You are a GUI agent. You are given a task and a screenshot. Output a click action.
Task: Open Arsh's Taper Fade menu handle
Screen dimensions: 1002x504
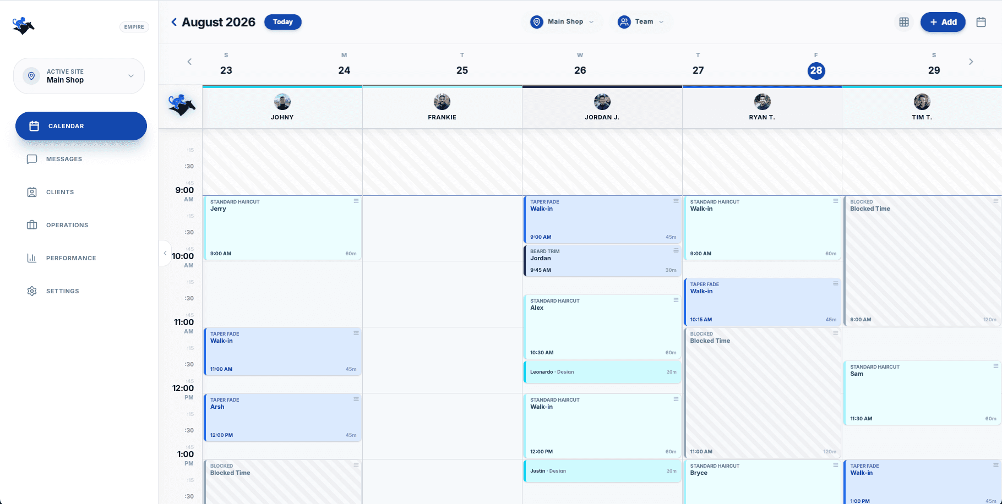click(x=356, y=399)
